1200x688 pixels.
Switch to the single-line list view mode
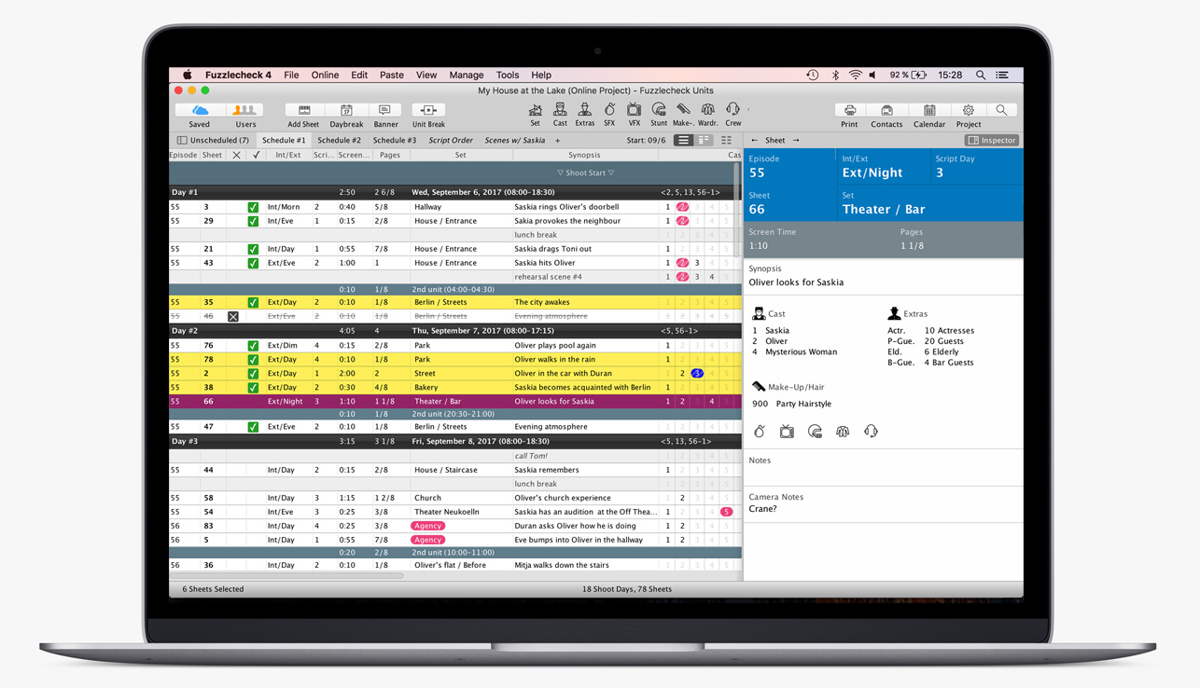click(x=684, y=141)
